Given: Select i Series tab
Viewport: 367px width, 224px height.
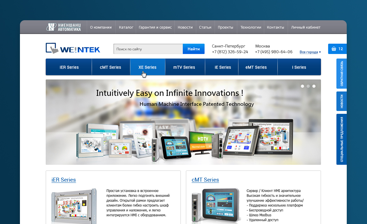Looking at the screenshot, I should tap(299, 67).
